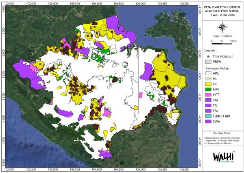
Task: Click the Titik Hotspot legend dot symbol
Action: click(x=208, y=56)
